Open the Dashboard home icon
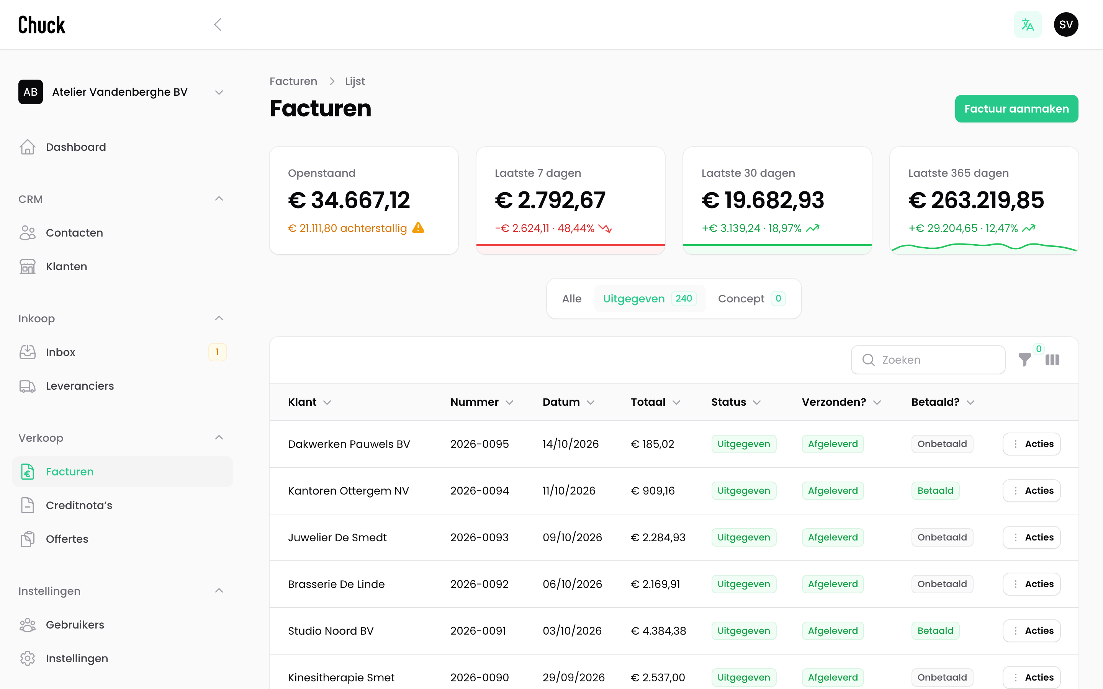Viewport: 1103px width, 689px height. [x=27, y=147]
